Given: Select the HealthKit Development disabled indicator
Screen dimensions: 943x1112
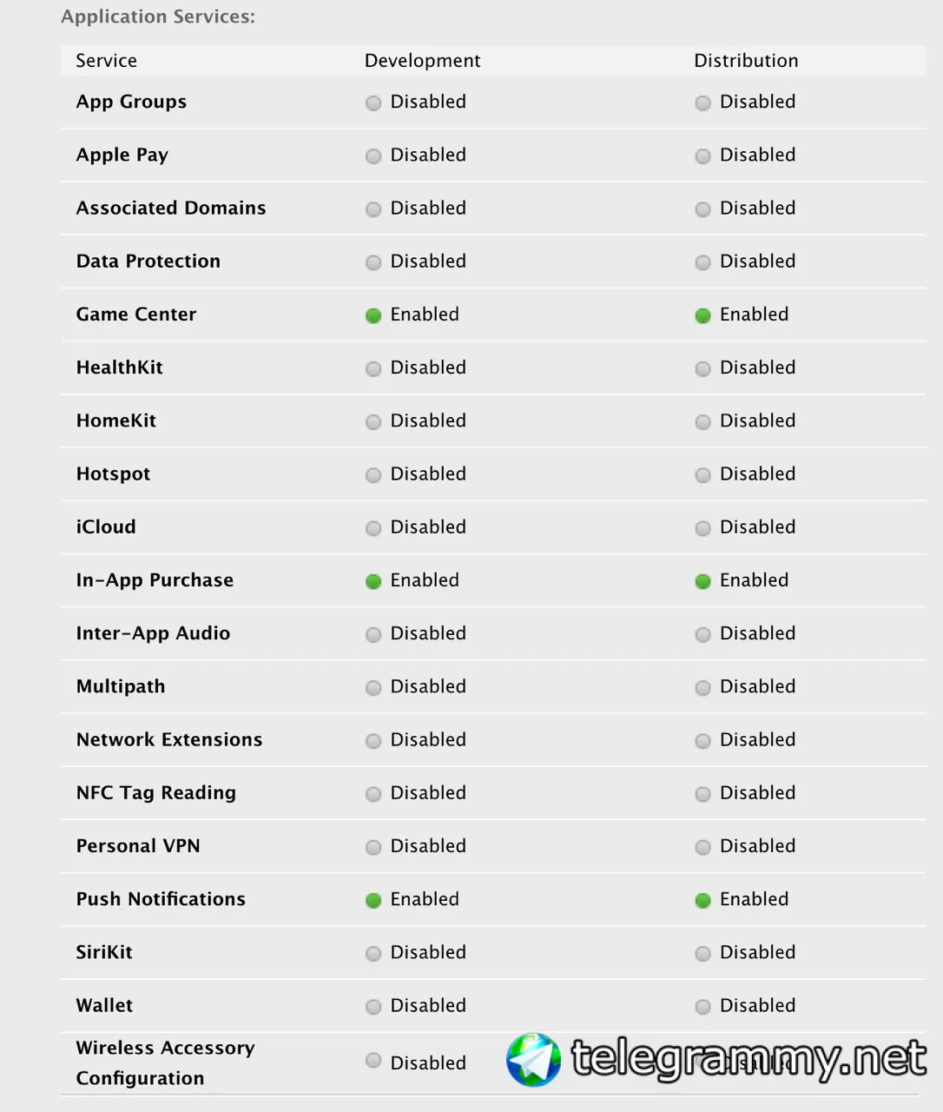Looking at the screenshot, I should click(373, 368).
